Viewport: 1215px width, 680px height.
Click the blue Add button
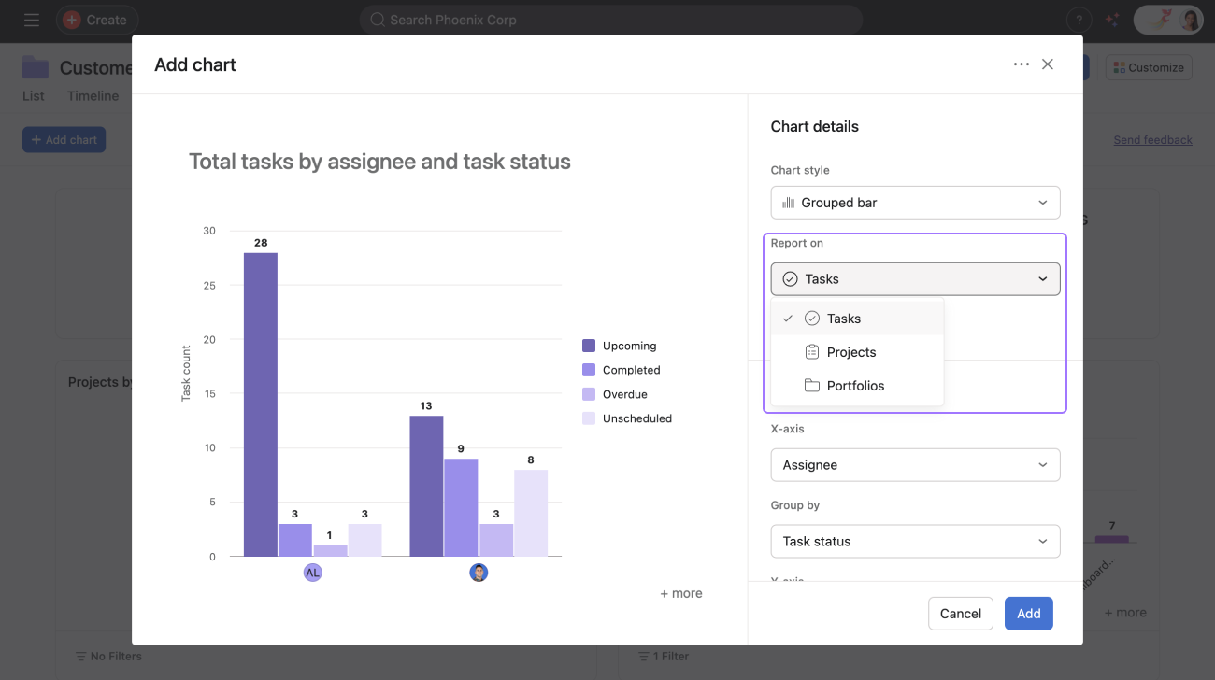tap(1028, 614)
